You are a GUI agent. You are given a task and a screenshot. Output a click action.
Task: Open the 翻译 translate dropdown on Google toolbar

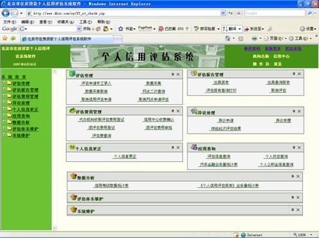point(239,29)
